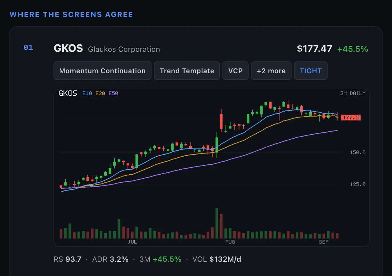Click the 3M DAILY chart label
The width and height of the screenshot is (392, 276).
pos(353,93)
